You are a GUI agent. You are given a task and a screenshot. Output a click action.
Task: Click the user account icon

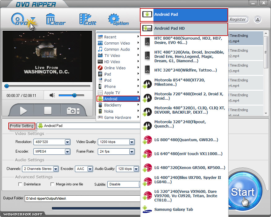click(257, 20)
